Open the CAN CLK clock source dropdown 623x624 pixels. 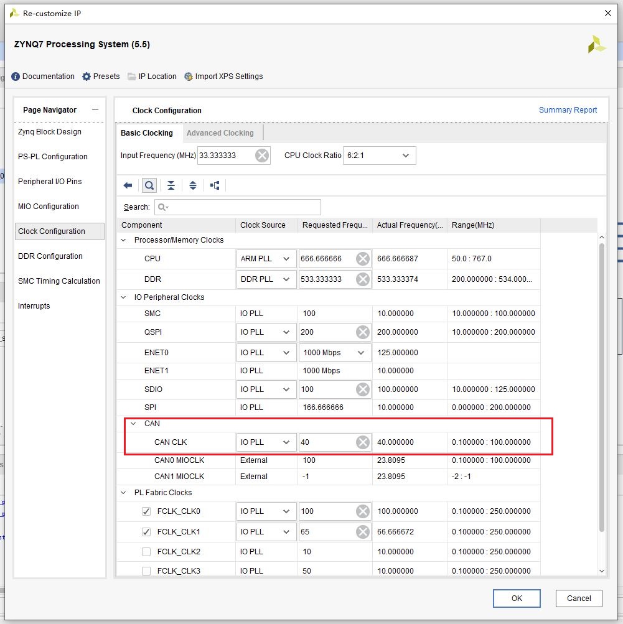266,442
